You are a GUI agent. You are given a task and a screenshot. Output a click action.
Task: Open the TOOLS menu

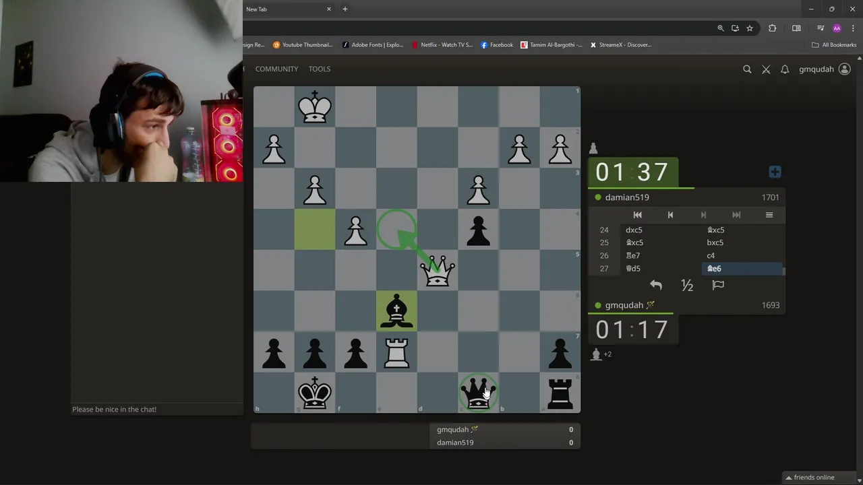[320, 69]
